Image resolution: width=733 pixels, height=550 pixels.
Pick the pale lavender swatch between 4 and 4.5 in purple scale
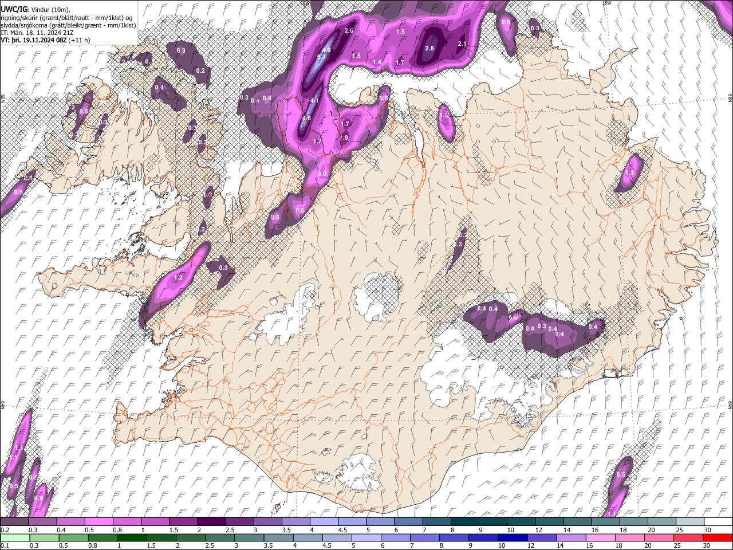324,521
